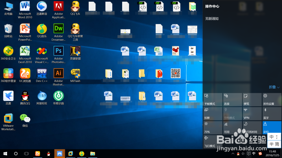
Task: Launch UC浏览器 desktop shortcut
Action: click(25, 75)
